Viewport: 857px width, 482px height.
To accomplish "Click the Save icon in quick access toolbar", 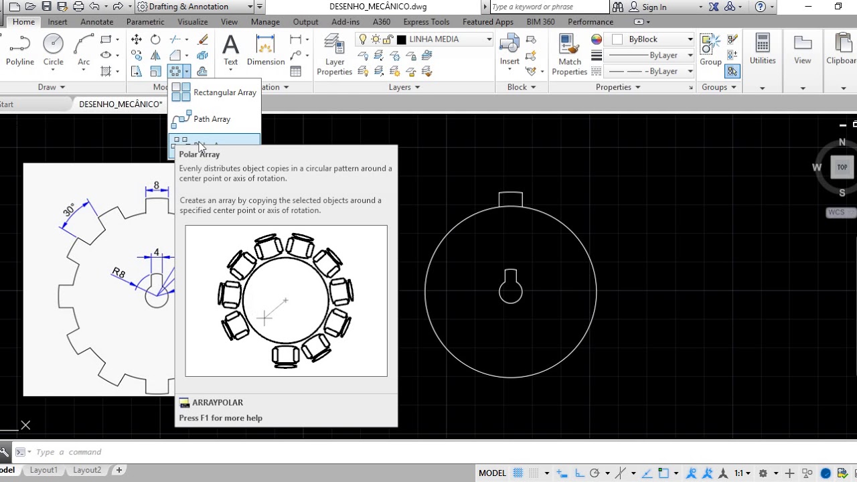I will [x=46, y=7].
